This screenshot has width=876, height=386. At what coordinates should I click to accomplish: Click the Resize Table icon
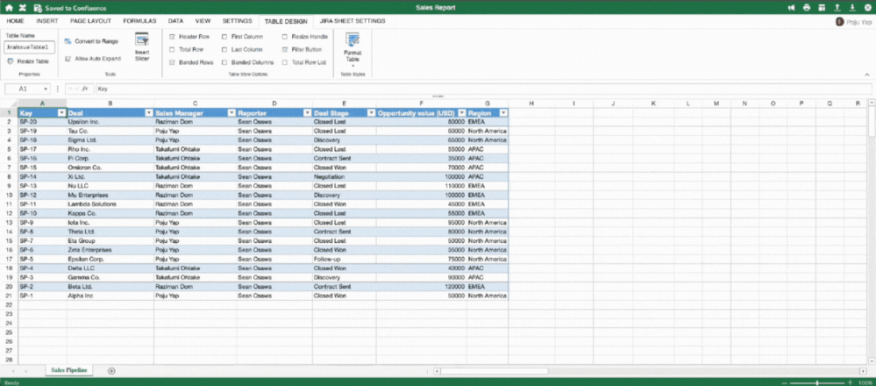10,61
